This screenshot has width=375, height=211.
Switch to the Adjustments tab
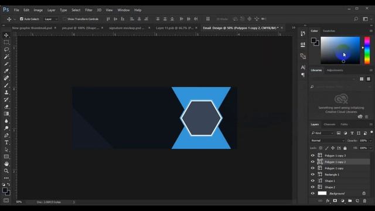point(335,70)
